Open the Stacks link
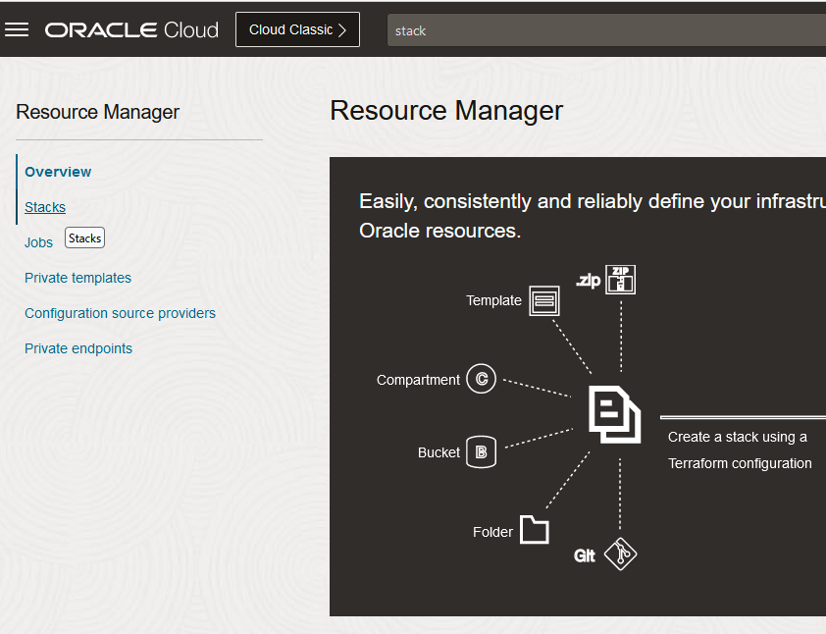The height and width of the screenshot is (634, 826). pos(45,207)
